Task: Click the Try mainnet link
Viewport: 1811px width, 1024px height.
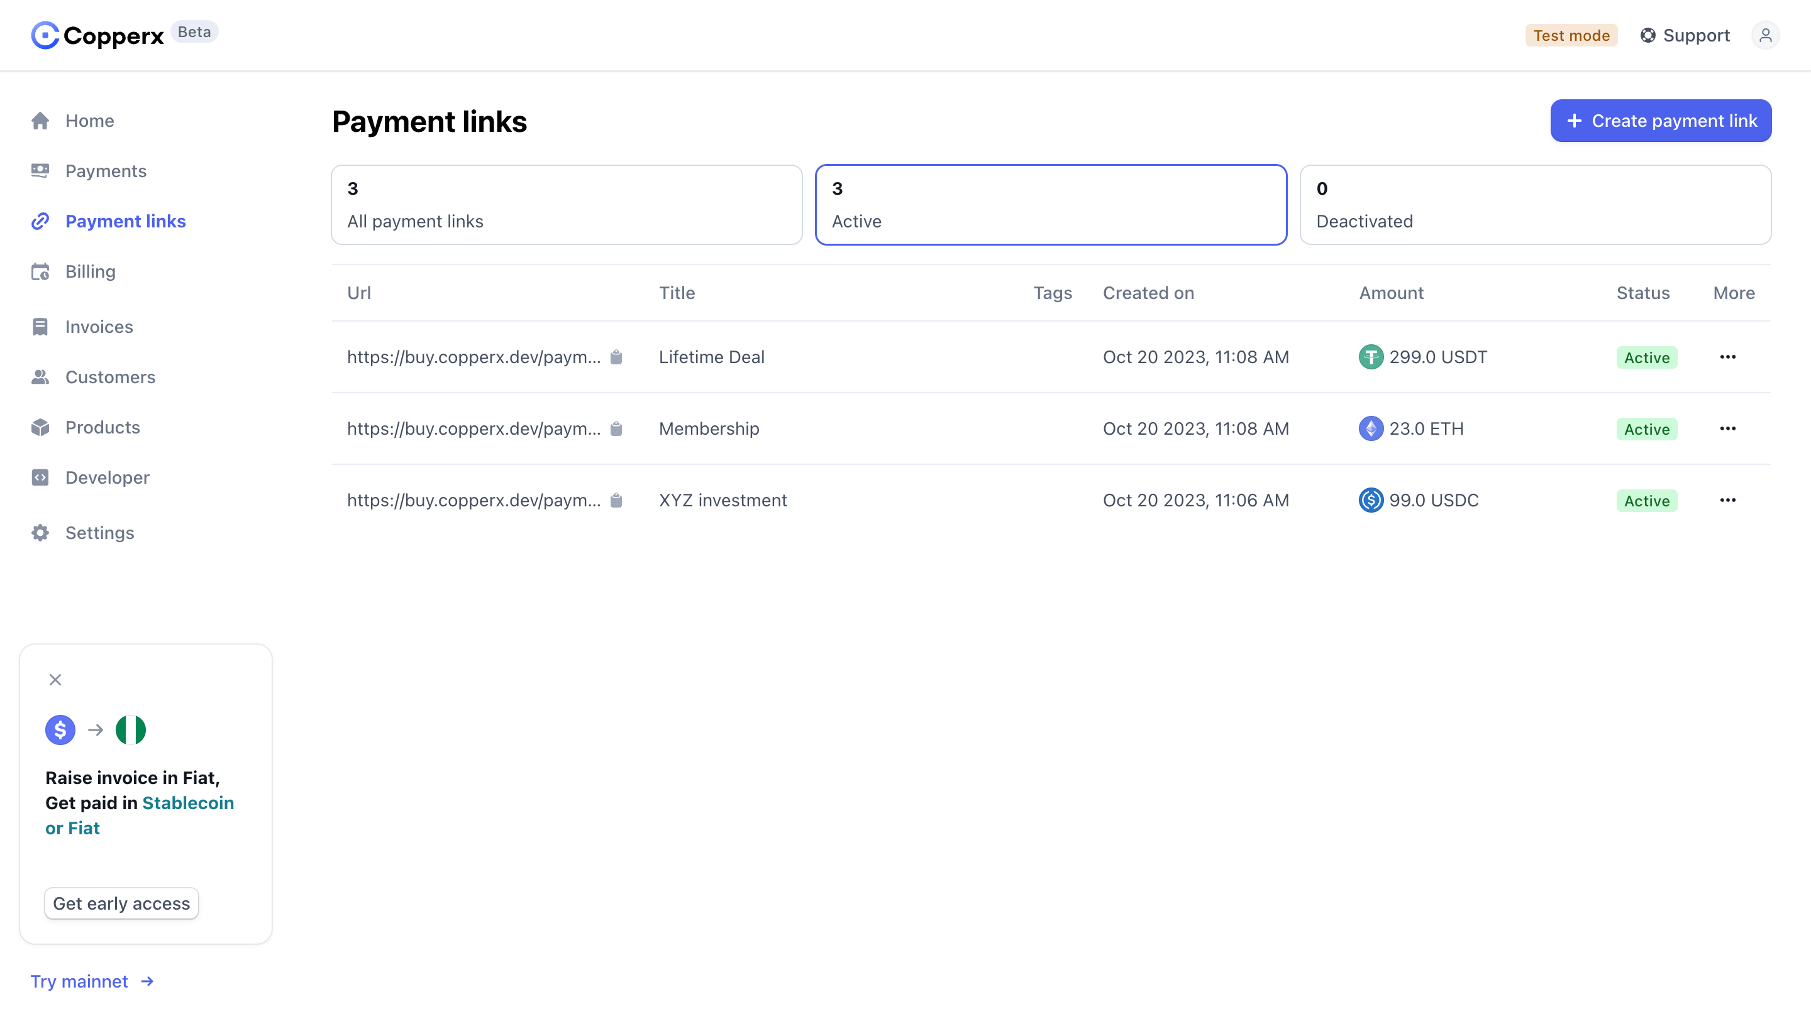Action: [92, 982]
